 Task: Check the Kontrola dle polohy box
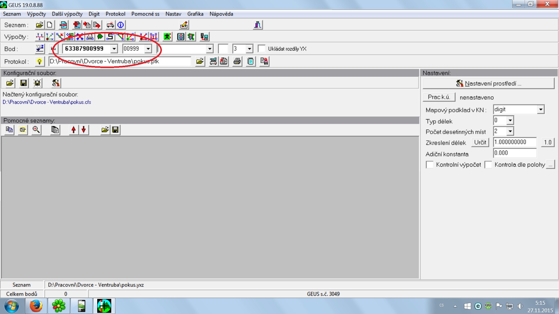click(489, 165)
